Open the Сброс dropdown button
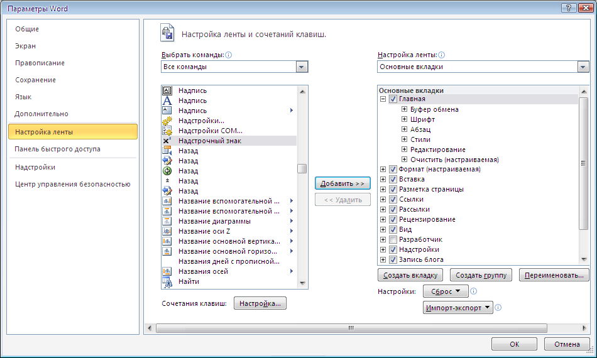Viewport: 597px width, 358px height. [x=445, y=291]
